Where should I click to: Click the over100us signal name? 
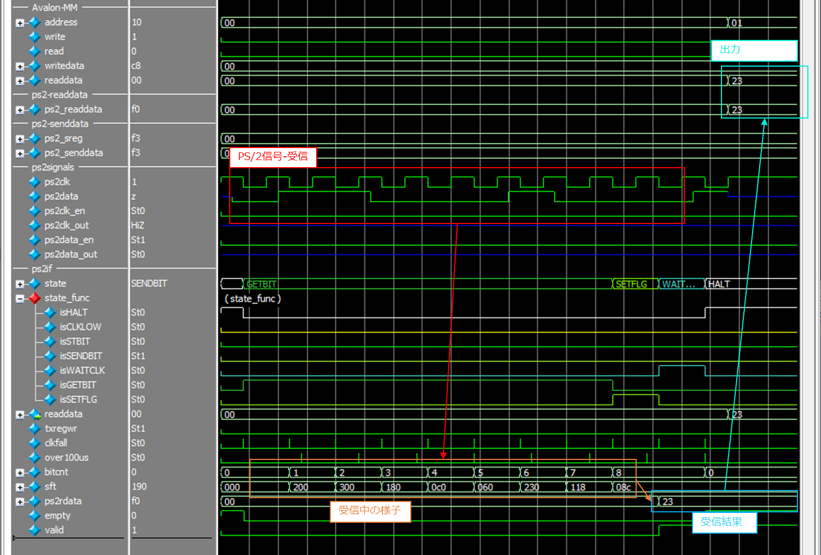[67, 457]
